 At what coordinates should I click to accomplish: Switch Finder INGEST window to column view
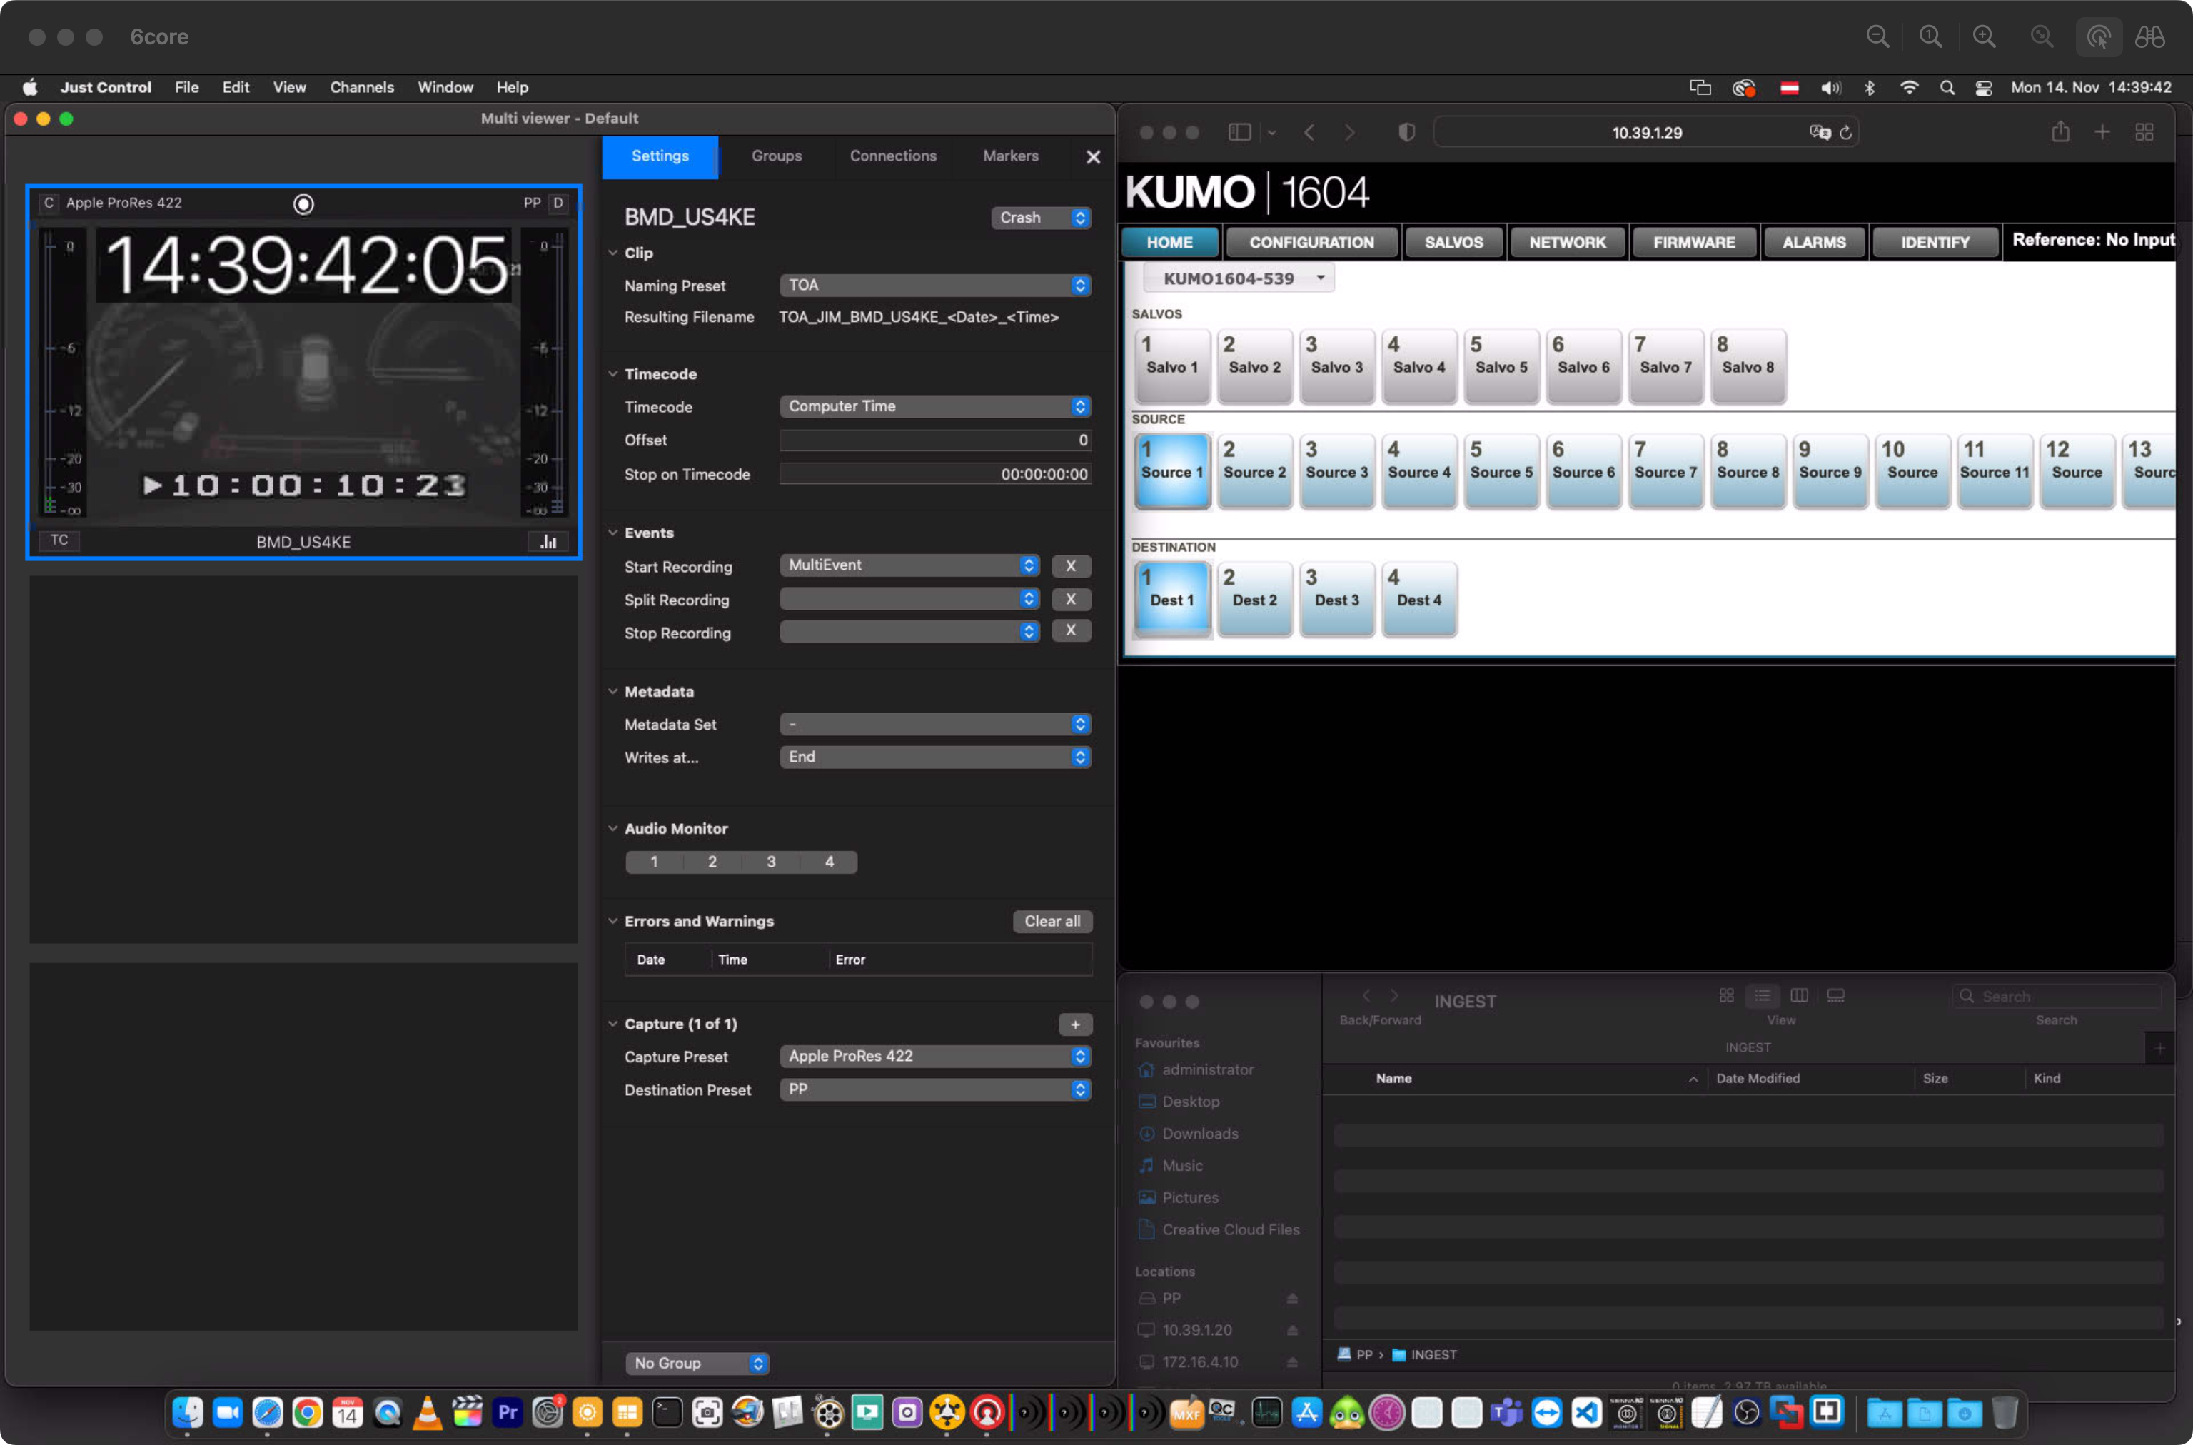tap(1799, 995)
